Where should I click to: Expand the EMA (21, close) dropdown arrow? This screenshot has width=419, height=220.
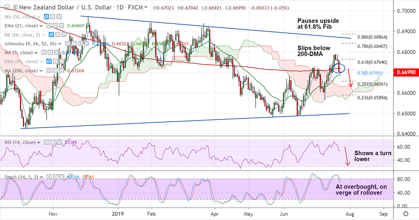coord(41,26)
